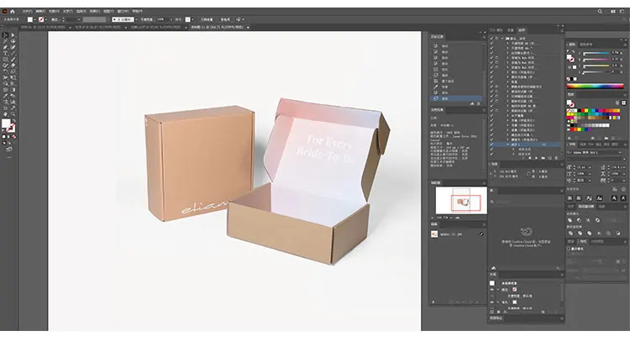Click the search icon at top right
The height and width of the screenshot is (352, 630).
(601, 10)
